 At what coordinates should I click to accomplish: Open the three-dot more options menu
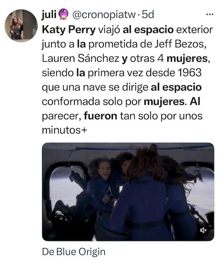click(x=210, y=15)
